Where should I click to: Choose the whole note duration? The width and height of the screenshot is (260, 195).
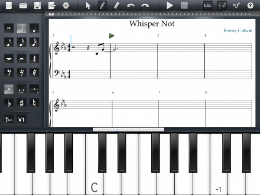coord(9,28)
